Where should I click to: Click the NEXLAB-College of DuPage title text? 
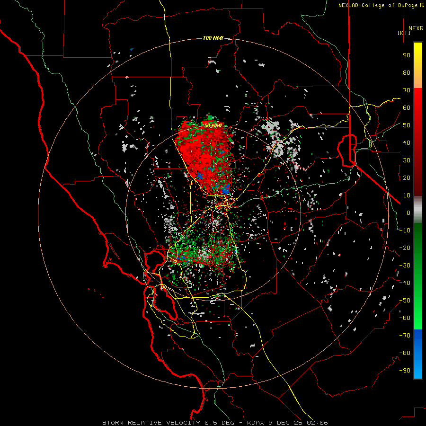point(381,5)
